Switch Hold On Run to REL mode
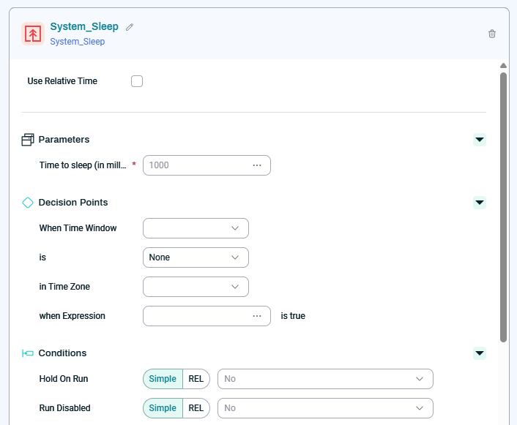This screenshot has width=517, height=425. pos(196,379)
